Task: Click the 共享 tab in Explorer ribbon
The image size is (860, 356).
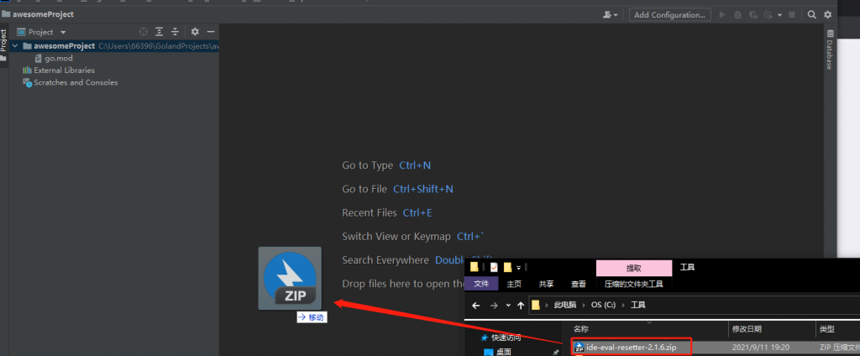Action: tap(546, 284)
